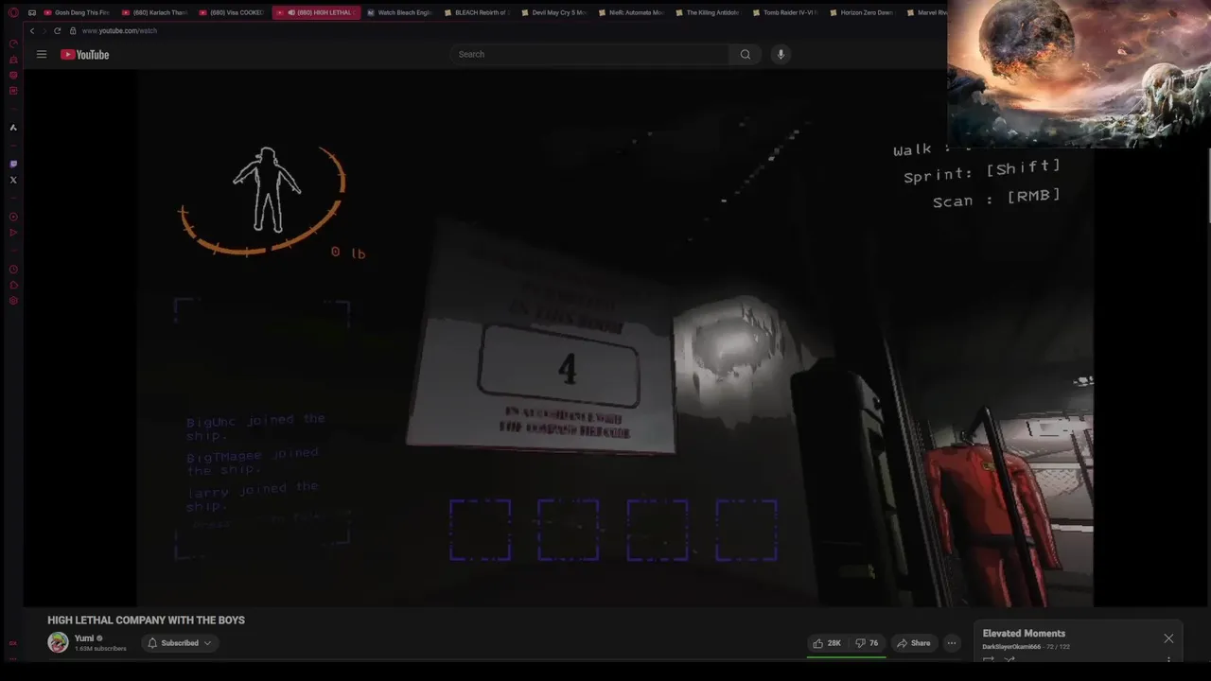This screenshot has height=681, width=1211.
Task: Click the address bar URL youtube.com/watch
Action: tap(119, 30)
